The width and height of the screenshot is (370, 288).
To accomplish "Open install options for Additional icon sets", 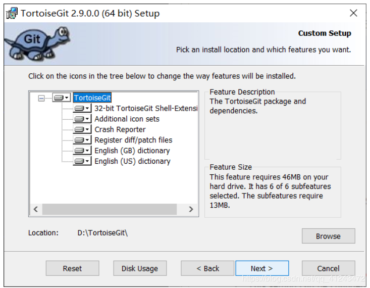I will 82,119.
